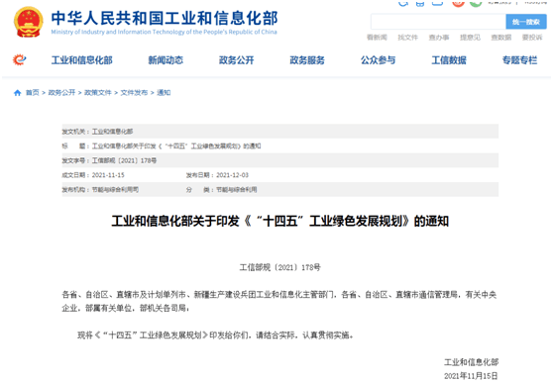Go to 文件发布 in breadcrumb
Image resolution: width=553 pixels, height=383 pixels.
point(134,93)
